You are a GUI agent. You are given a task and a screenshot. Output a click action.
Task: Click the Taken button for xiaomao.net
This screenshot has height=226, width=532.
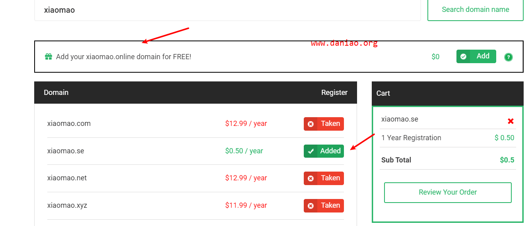coord(324,178)
